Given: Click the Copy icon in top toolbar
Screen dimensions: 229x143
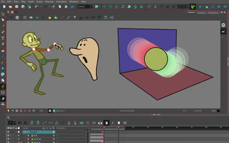Looking at the screenshot, I should [x=60, y=7].
